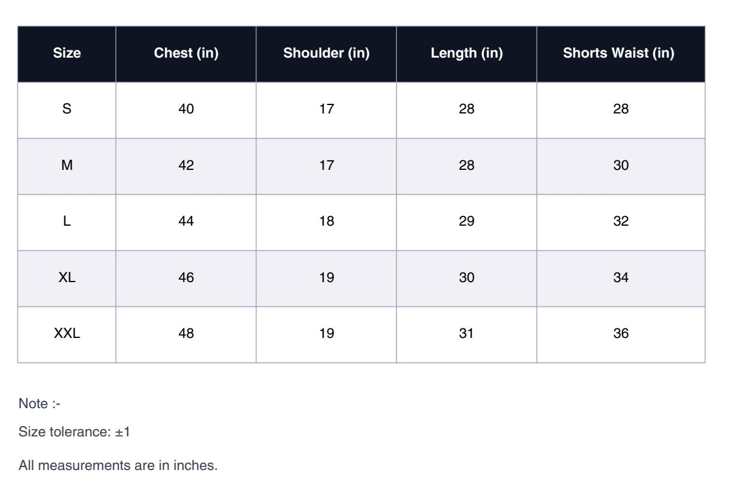The image size is (736, 488).
Task: Select length value 30 in XL row
Action: 466,278
